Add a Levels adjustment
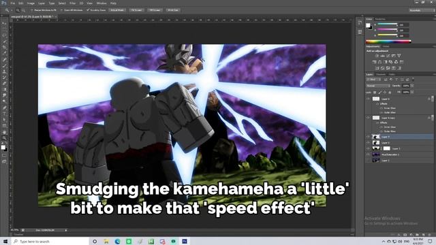 click(x=383, y=56)
